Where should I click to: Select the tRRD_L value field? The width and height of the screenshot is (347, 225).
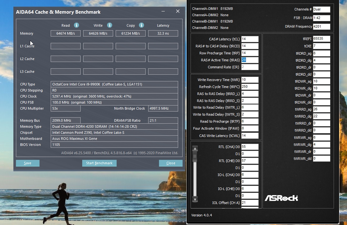[x=249, y=94]
